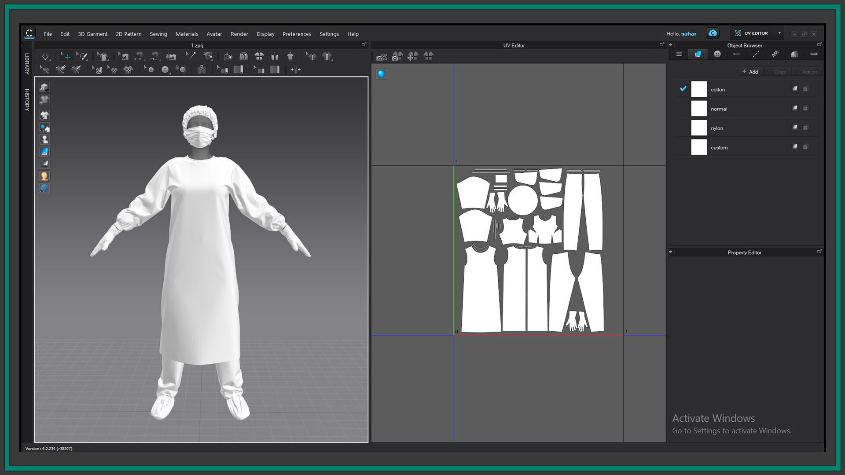Open the Preferences menu
This screenshot has height=475, width=845.
pyautogui.click(x=297, y=34)
